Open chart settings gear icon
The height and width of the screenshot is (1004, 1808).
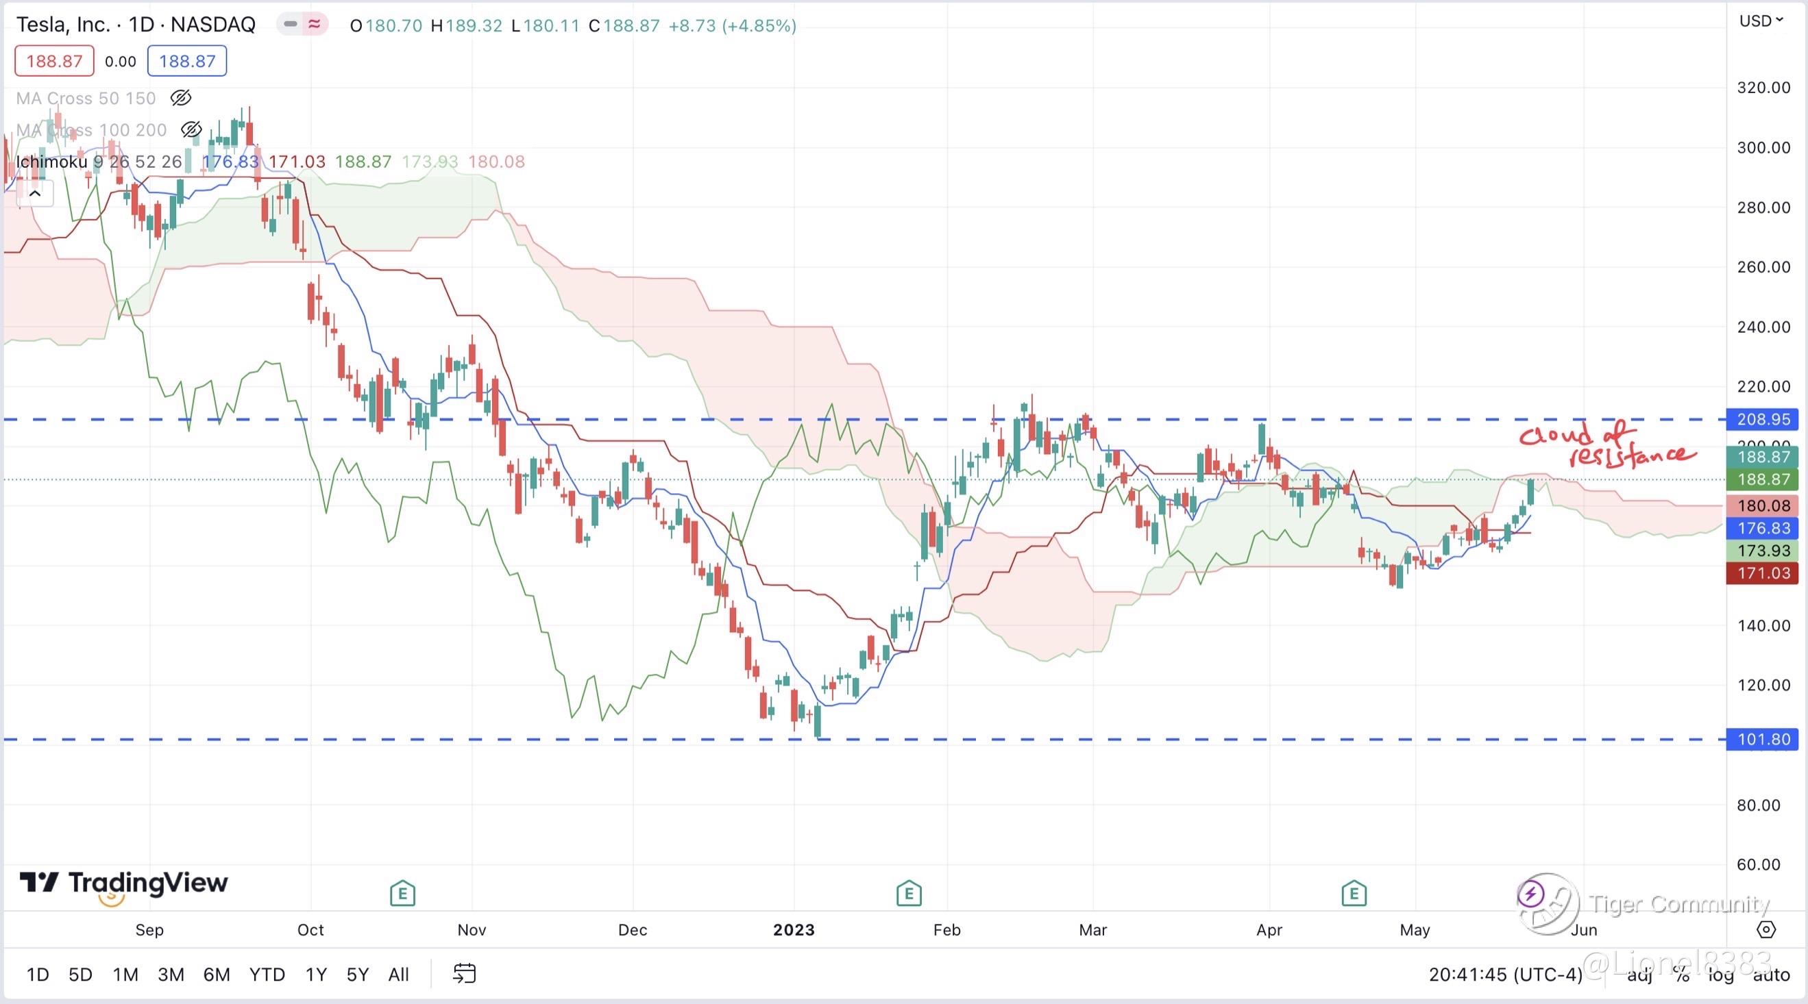[x=1766, y=929]
